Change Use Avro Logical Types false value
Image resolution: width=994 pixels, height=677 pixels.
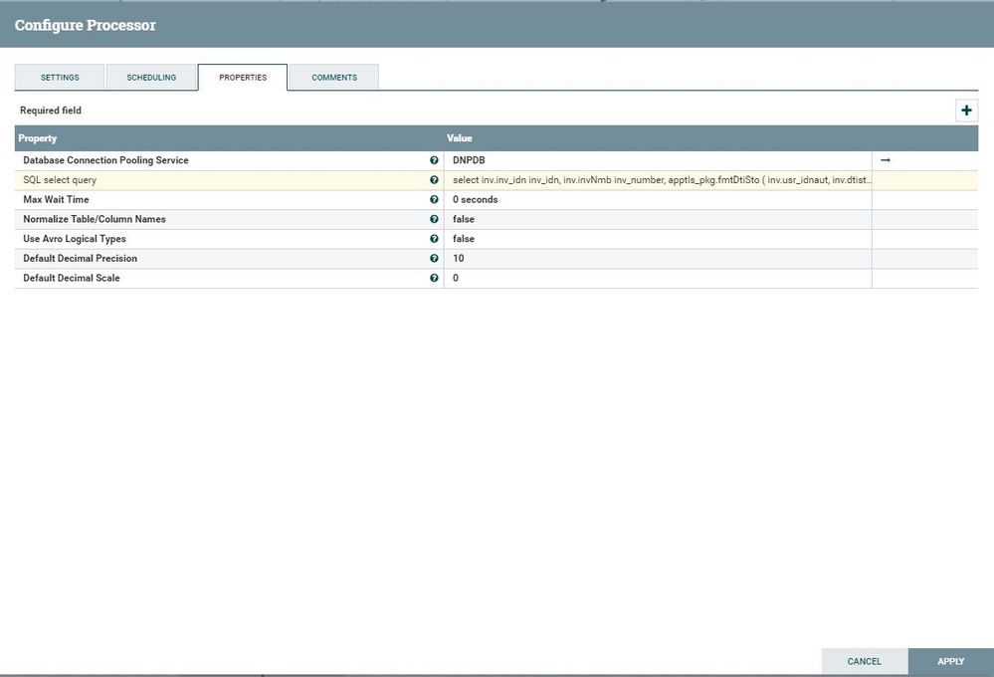pyautogui.click(x=658, y=239)
